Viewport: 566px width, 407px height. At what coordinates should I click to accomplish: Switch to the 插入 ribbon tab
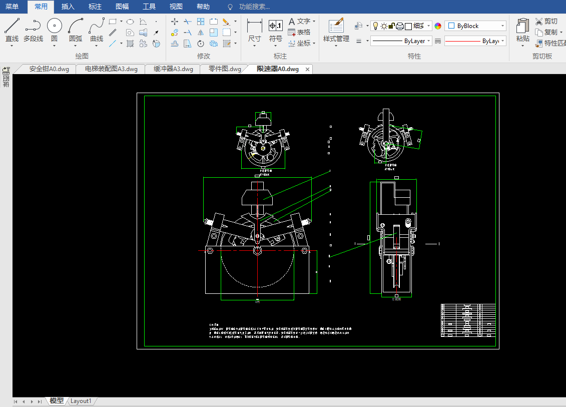point(68,7)
